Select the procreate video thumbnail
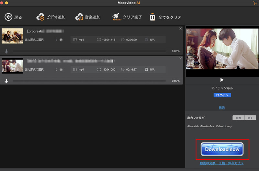This screenshot has height=171, width=259. 12,36
